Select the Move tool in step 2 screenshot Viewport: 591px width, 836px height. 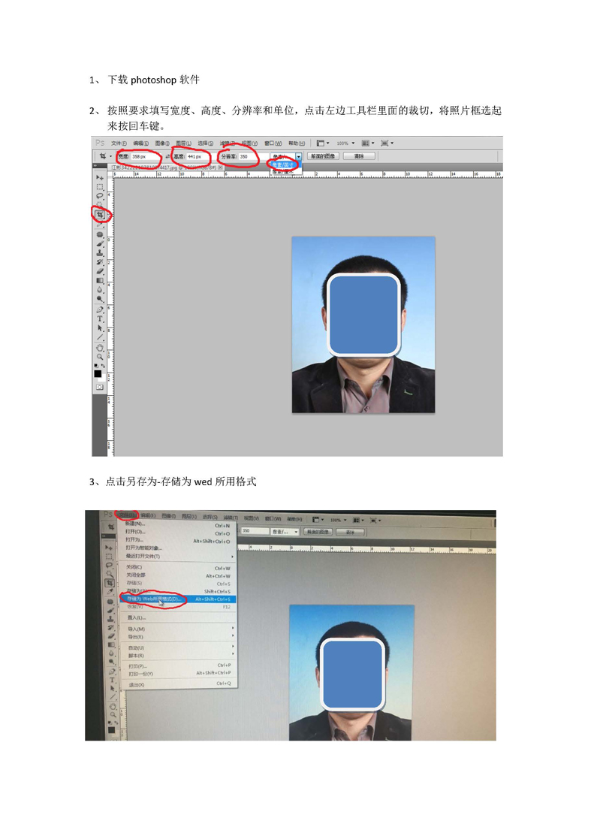coord(100,177)
